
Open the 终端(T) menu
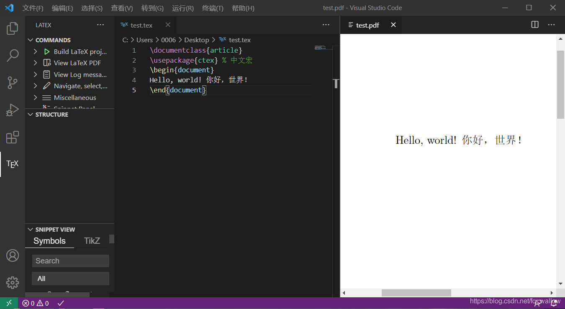click(x=213, y=8)
